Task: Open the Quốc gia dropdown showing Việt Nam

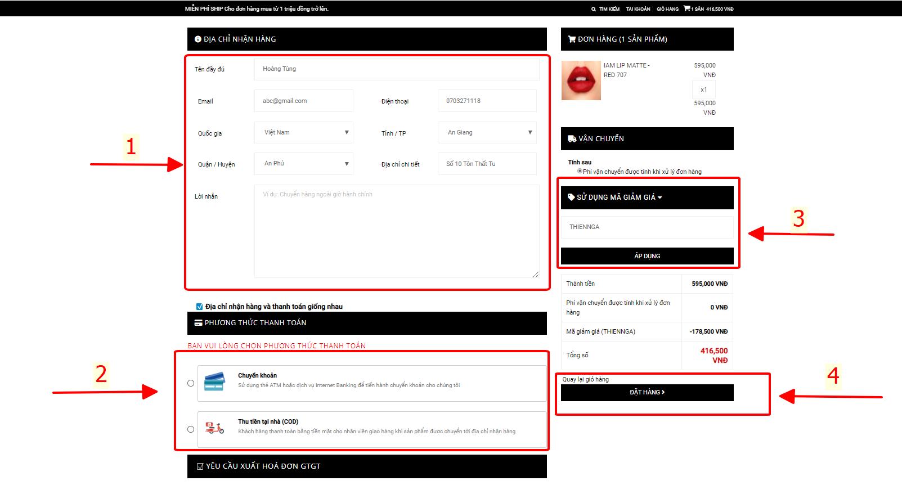Action: click(x=304, y=133)
